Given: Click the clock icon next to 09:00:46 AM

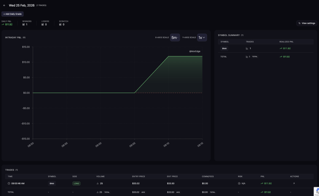Looking at the screenshot, I should [x=9, y=184].
